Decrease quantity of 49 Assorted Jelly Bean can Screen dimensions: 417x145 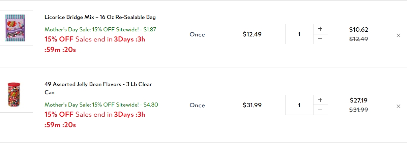(320, 110)
